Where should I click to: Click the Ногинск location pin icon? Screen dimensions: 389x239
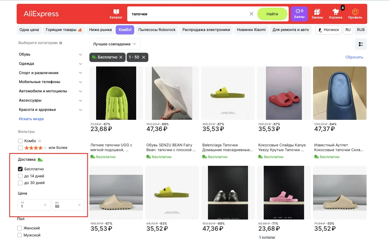coord(319,29)
